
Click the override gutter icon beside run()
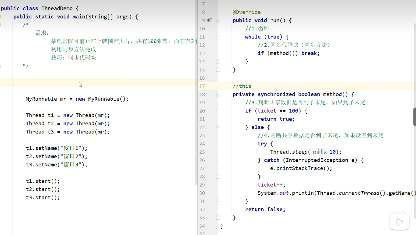tap(209, 20)
